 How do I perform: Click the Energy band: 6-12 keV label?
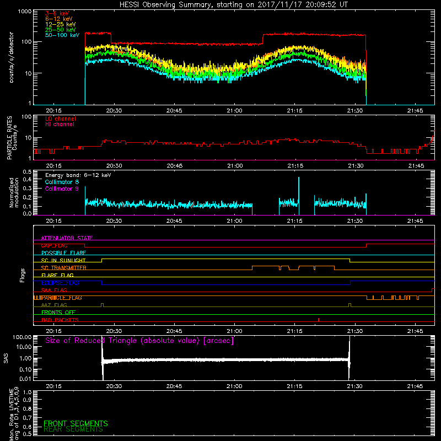78,175
